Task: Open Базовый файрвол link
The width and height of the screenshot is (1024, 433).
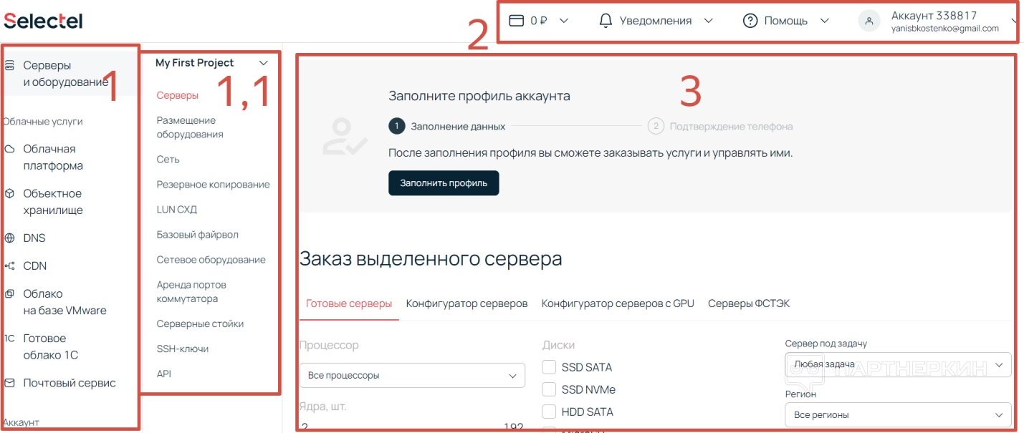Action: click(x=197, y=235)
